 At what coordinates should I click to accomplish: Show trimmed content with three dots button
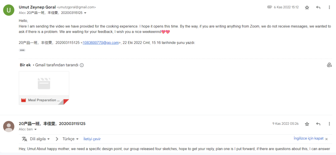coord(22,50)
